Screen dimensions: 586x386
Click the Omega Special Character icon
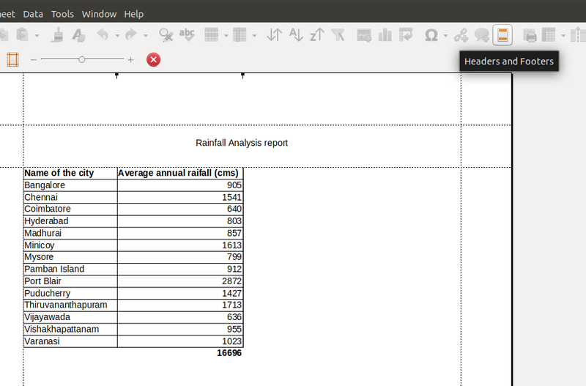tap(431, 35)
